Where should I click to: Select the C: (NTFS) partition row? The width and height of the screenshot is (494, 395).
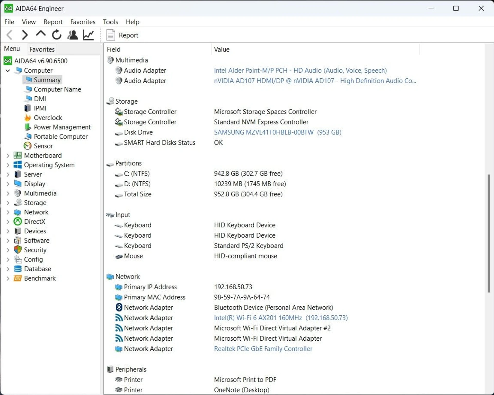(x=199, y=174)
